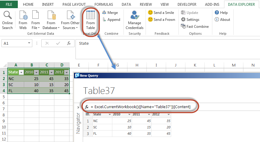Select row 3 FL in query preview
Image resolution: width=260 pixels, height=142 pixels.
(x=127, y=134)
